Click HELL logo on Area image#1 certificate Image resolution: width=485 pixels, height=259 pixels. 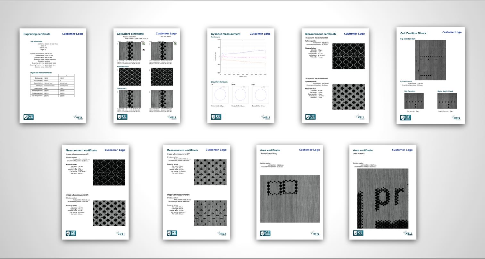(x=408, y=233)
